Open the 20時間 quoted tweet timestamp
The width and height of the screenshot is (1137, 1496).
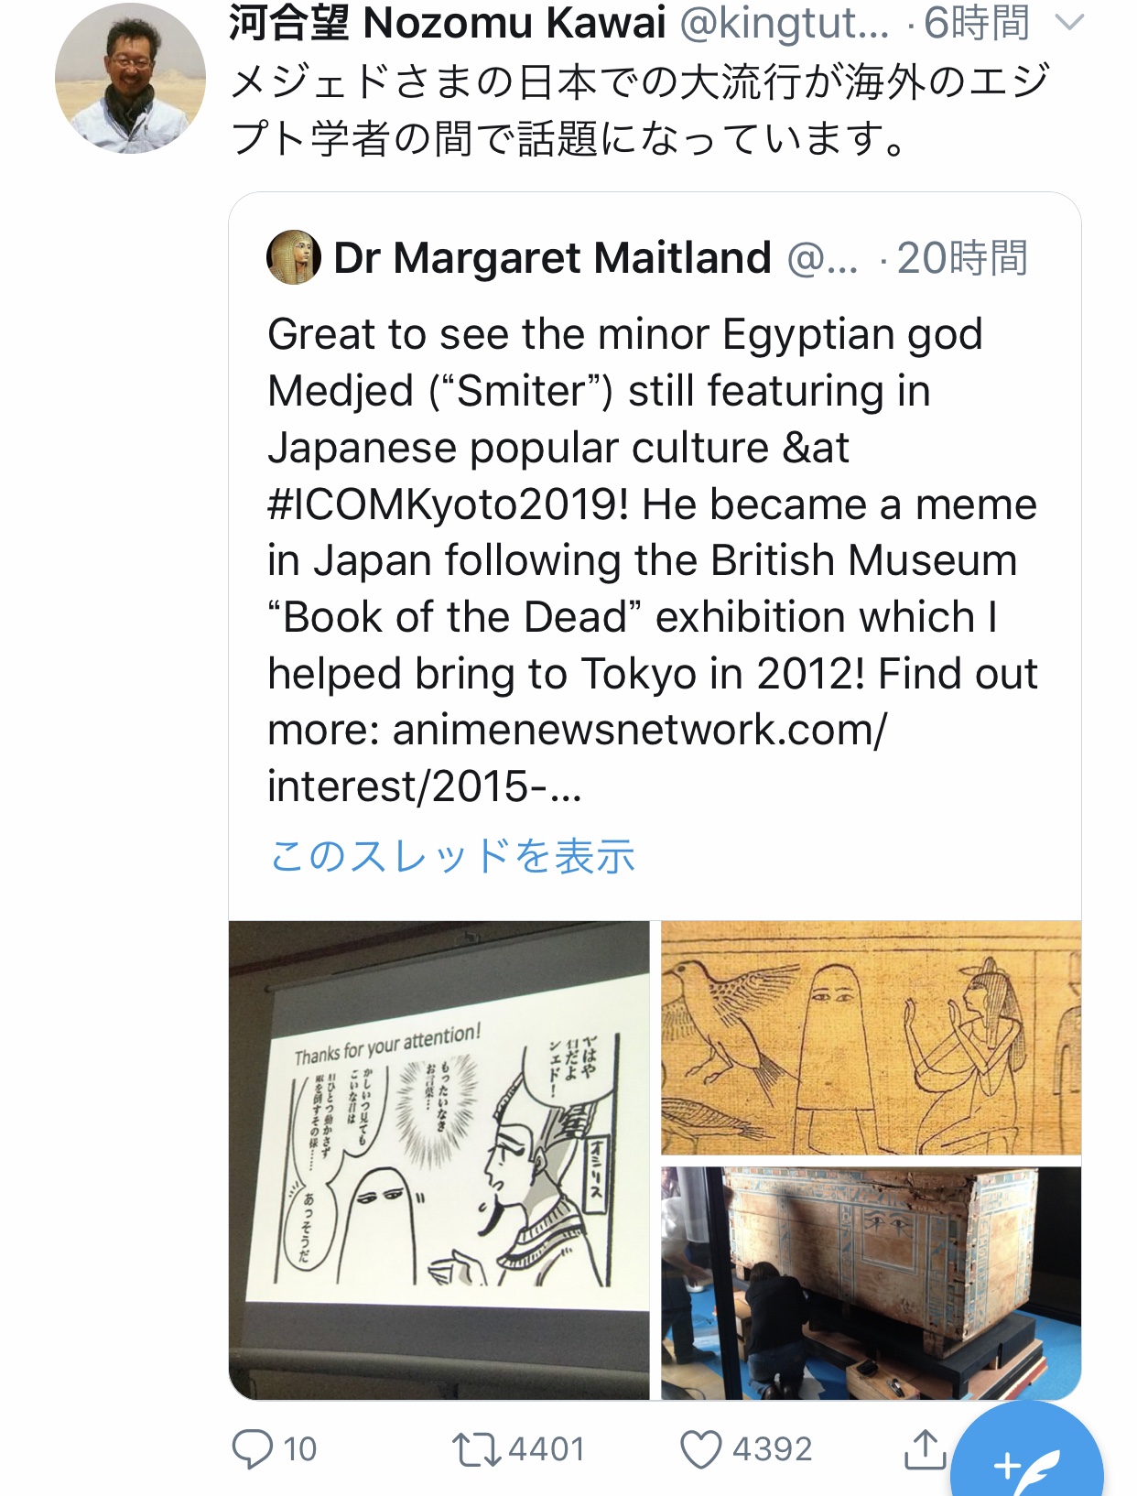click(962, 258)
